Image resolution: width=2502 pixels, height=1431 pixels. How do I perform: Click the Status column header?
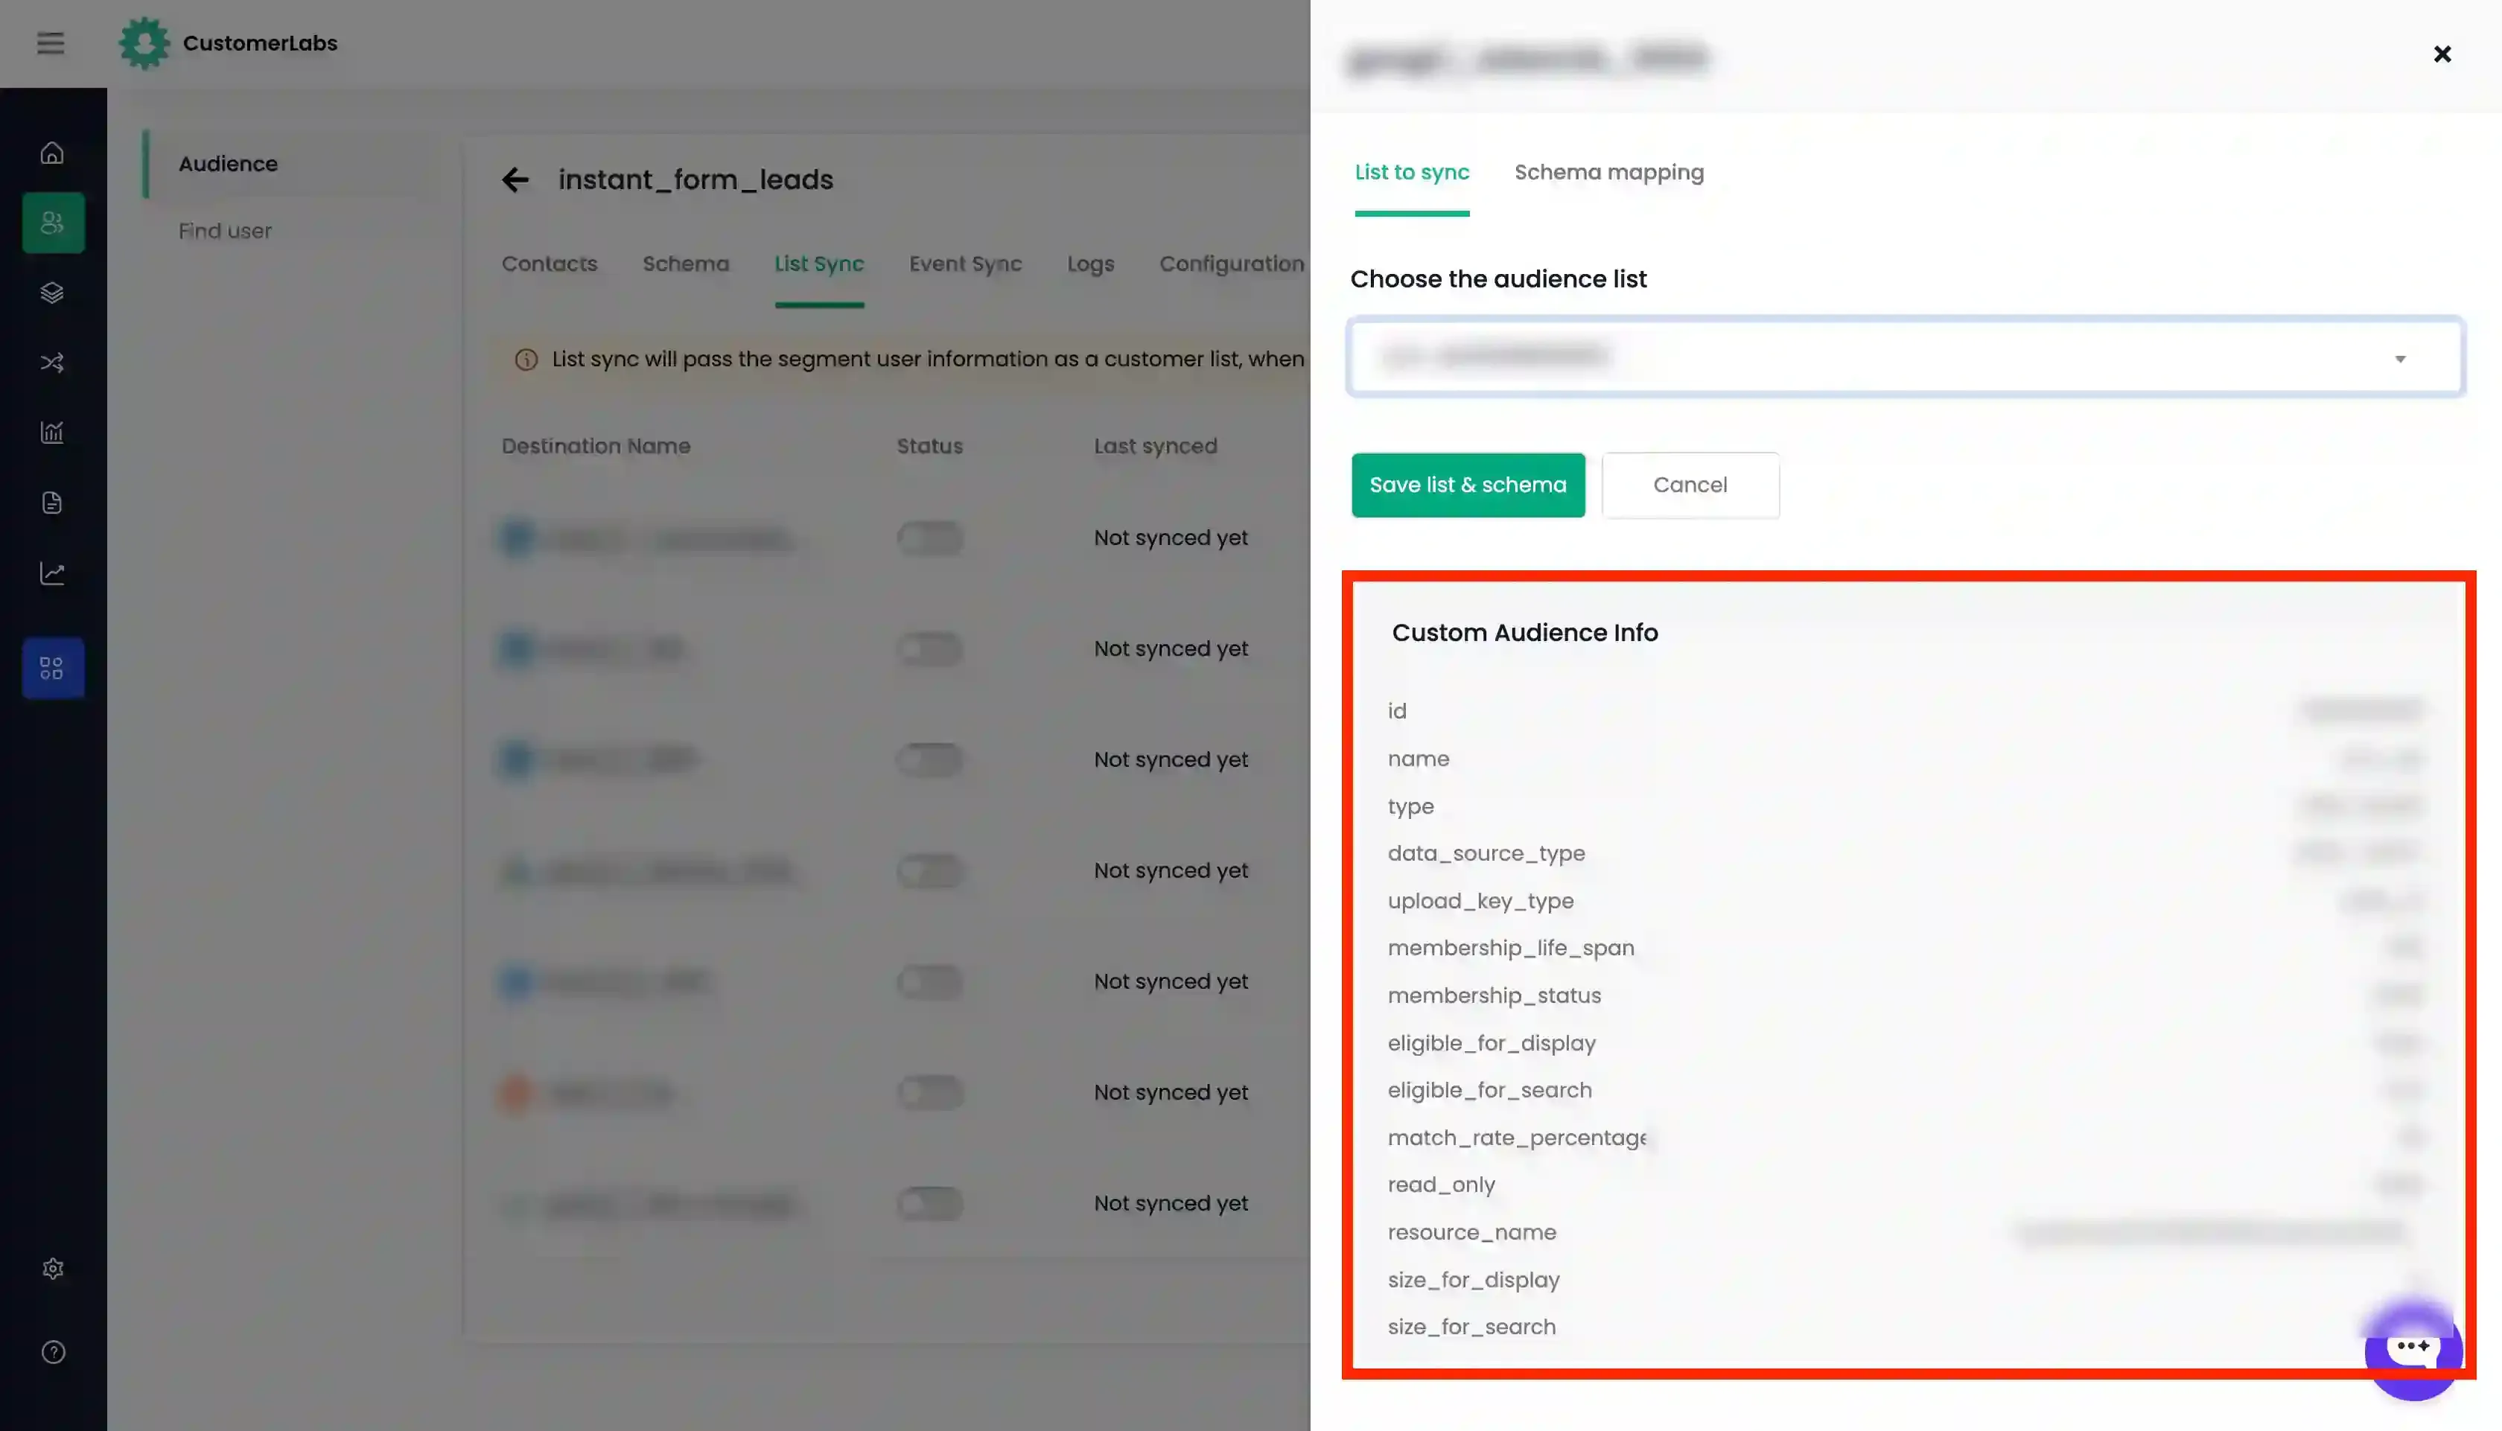[x=929, y=446]
